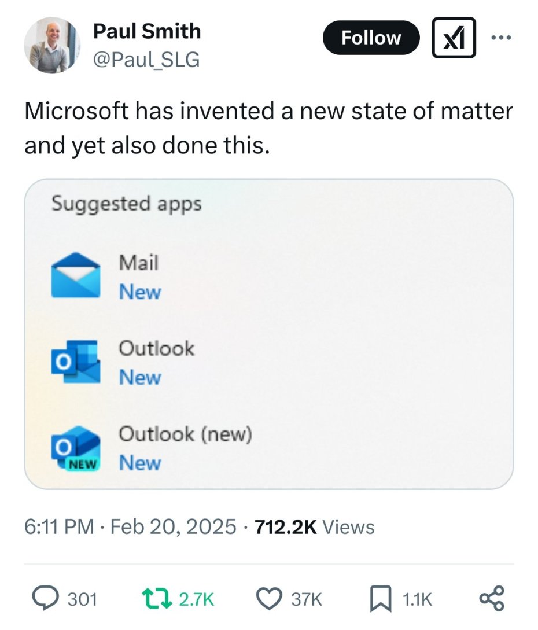Click the Mail app label

(x=138, y=263)
